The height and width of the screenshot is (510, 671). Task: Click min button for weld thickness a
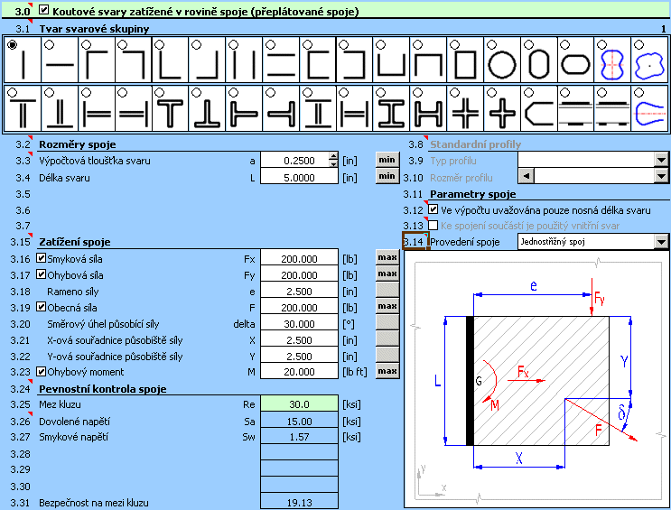(x=387, y=160)
